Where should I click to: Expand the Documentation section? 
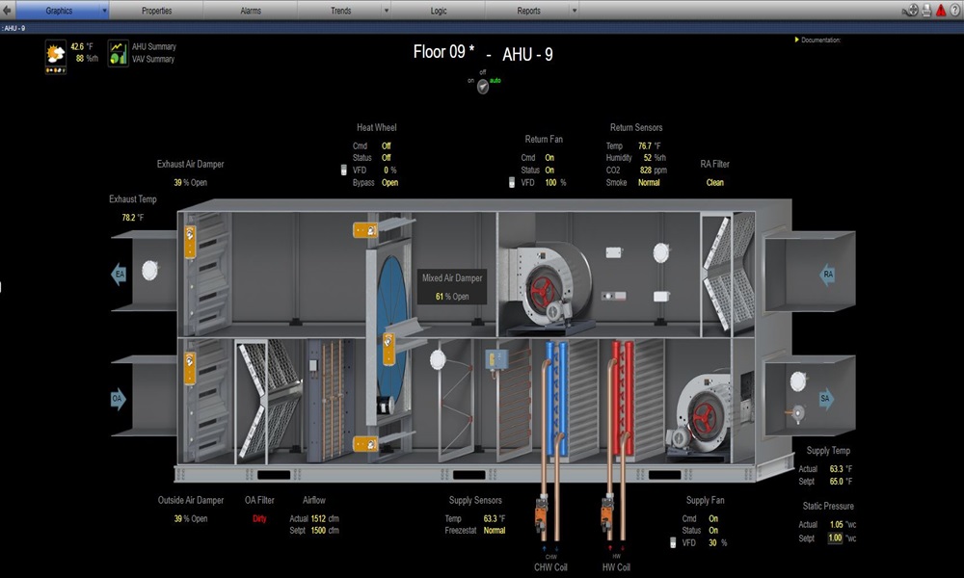797,40
